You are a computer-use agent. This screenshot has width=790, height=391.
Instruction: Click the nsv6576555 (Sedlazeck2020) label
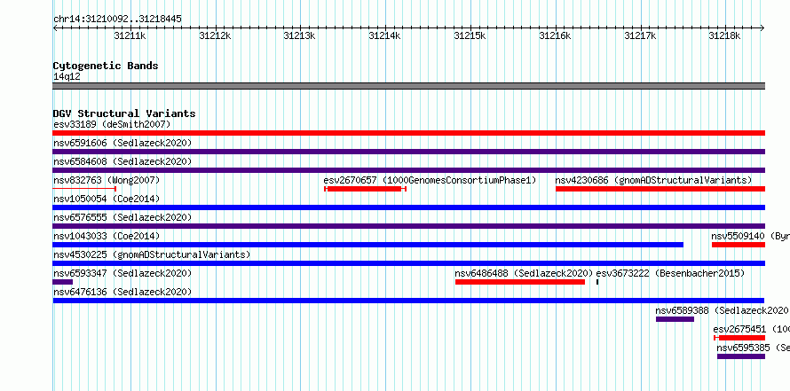(122, 217)
